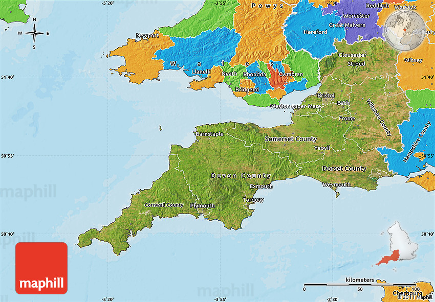Select the Powys region label
435x302 pixels.
point(267,6)
